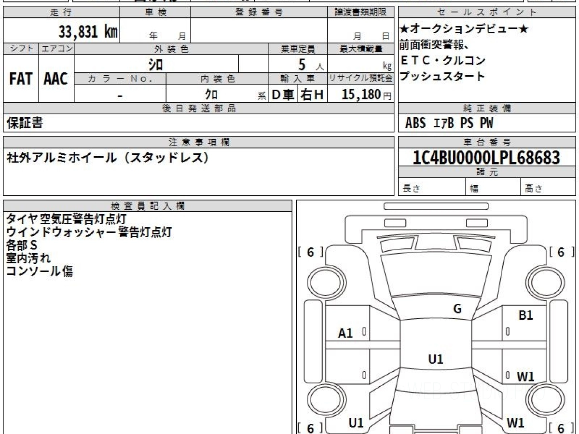Click the 車検 inspection header
Screen dimensions: 579x434
(155, 13)
